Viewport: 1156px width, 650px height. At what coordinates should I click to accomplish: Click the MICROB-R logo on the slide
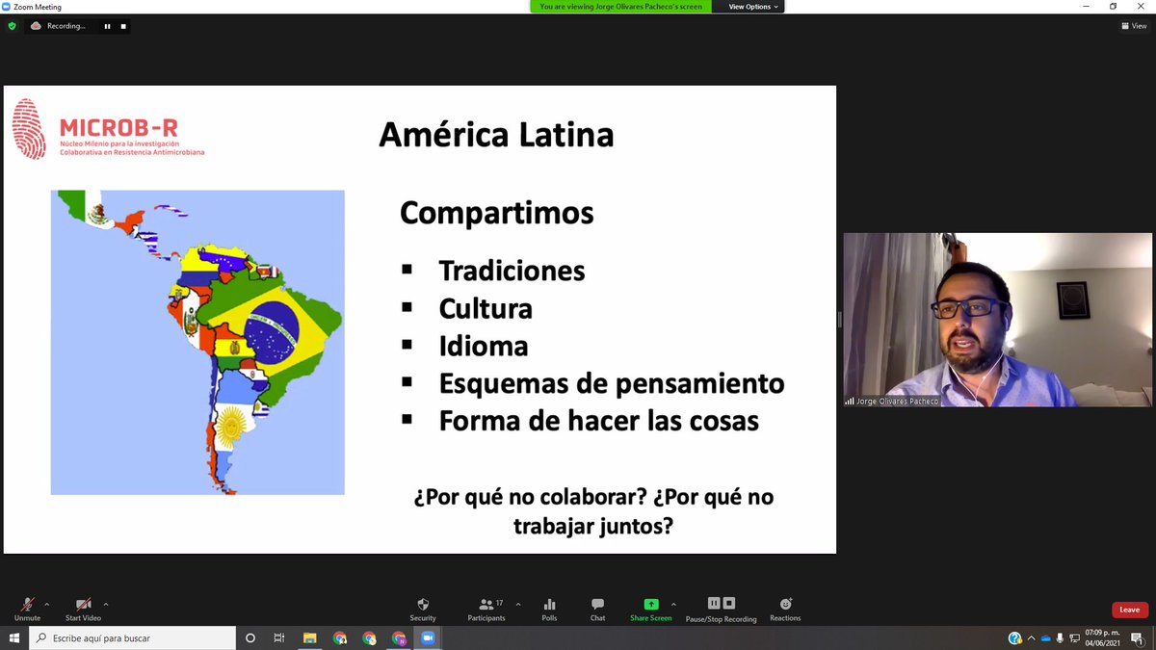[108, 128]
